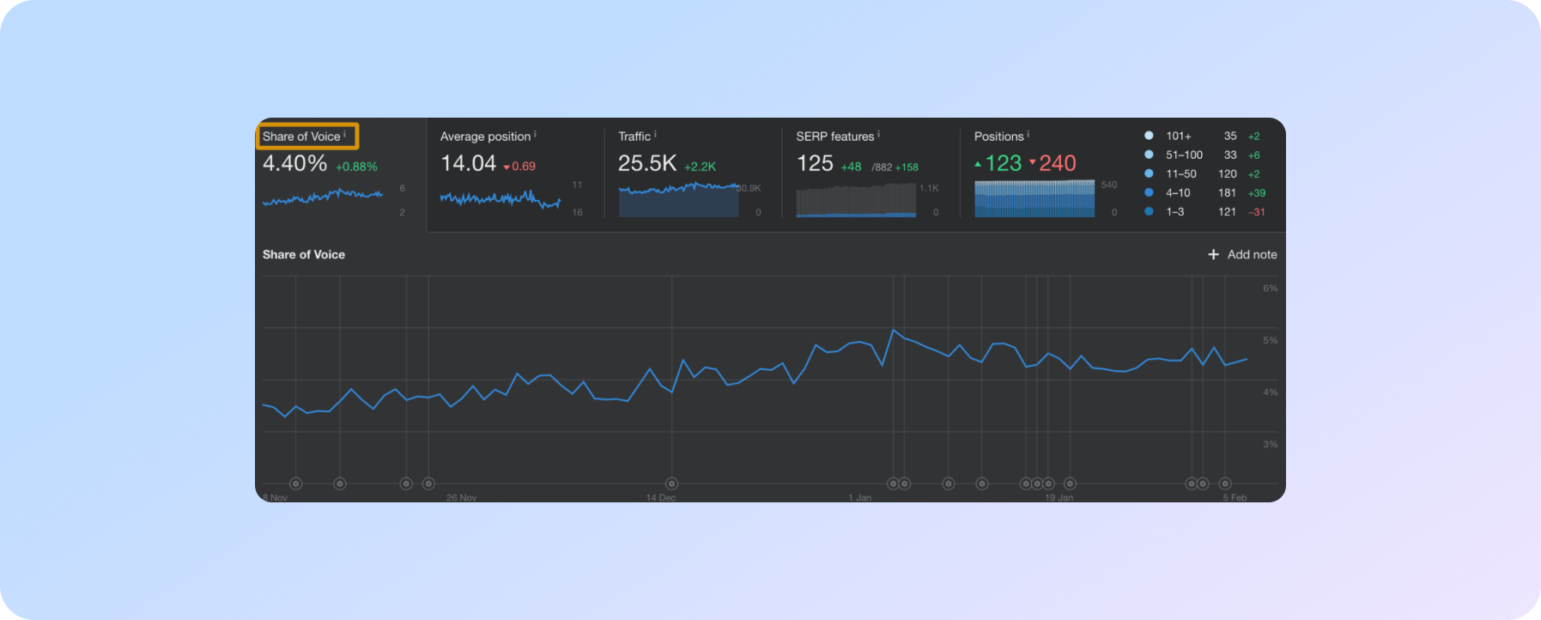Open the Traffic info icon
The image size is (1541, 620).
(x=655, y=134)
